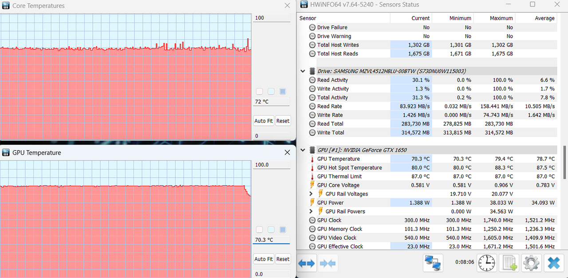Viewport: 568px width, 278px height.
Task: Click the expand sensor columns arrows icon
Action: [306, 263]
